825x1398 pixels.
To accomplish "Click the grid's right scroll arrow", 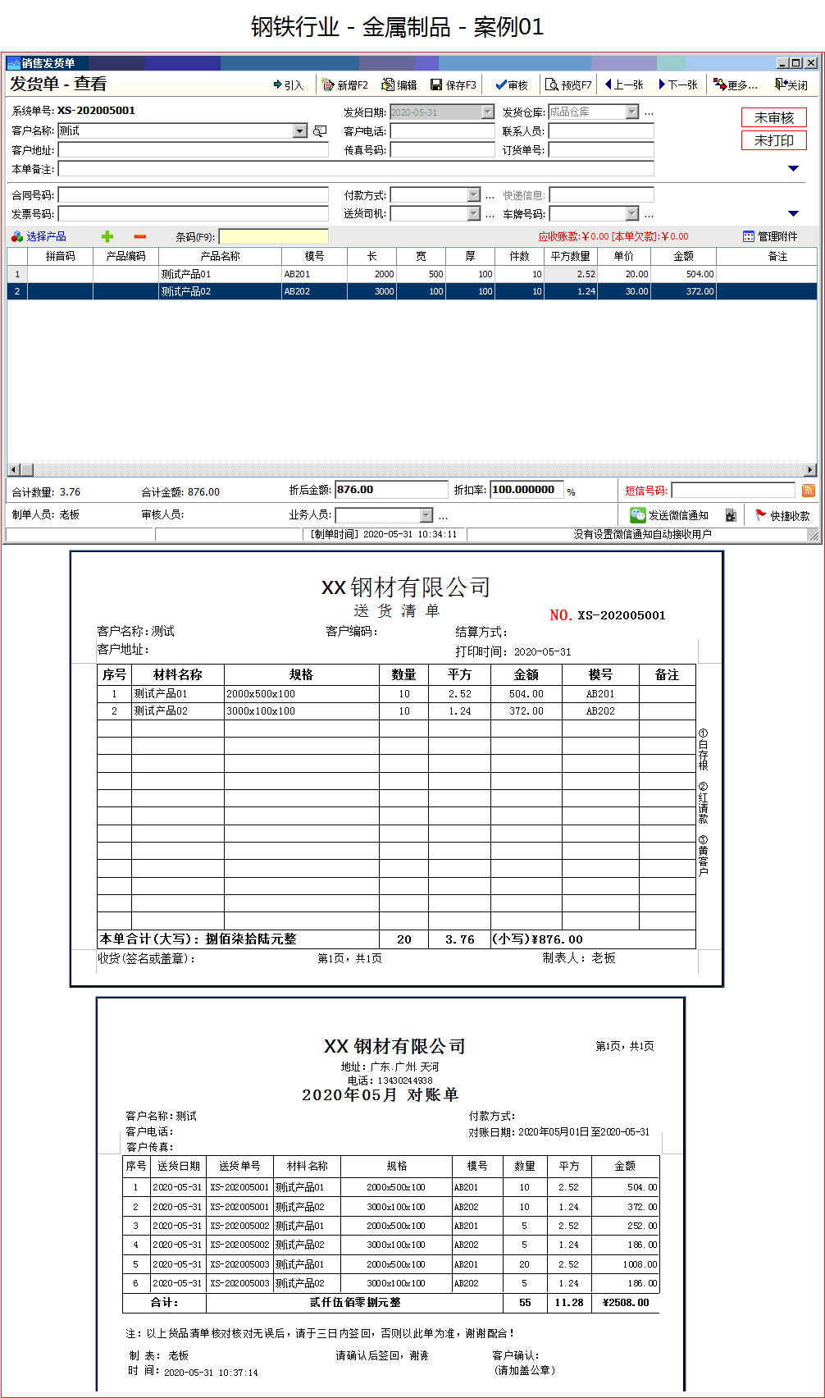I will [810, 470].
